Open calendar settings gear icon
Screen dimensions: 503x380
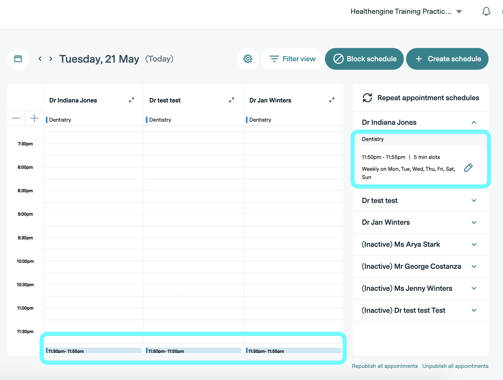[x=248, y=59]
